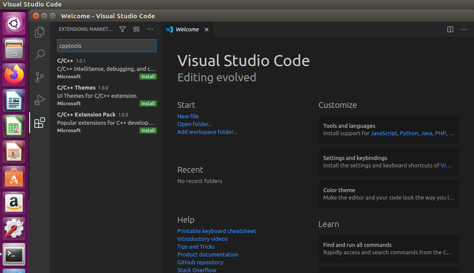The width and height of the screenshot is (474, 273).
Task: Clear extensions search results icon
Action: tap(136, 29)
